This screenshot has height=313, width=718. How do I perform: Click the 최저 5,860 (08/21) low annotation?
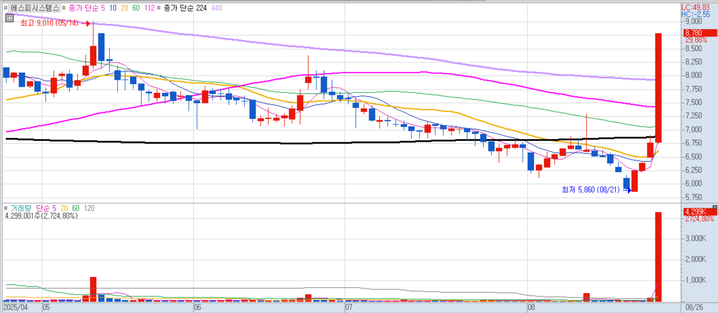pyautogui.click(x=591, y=189)
